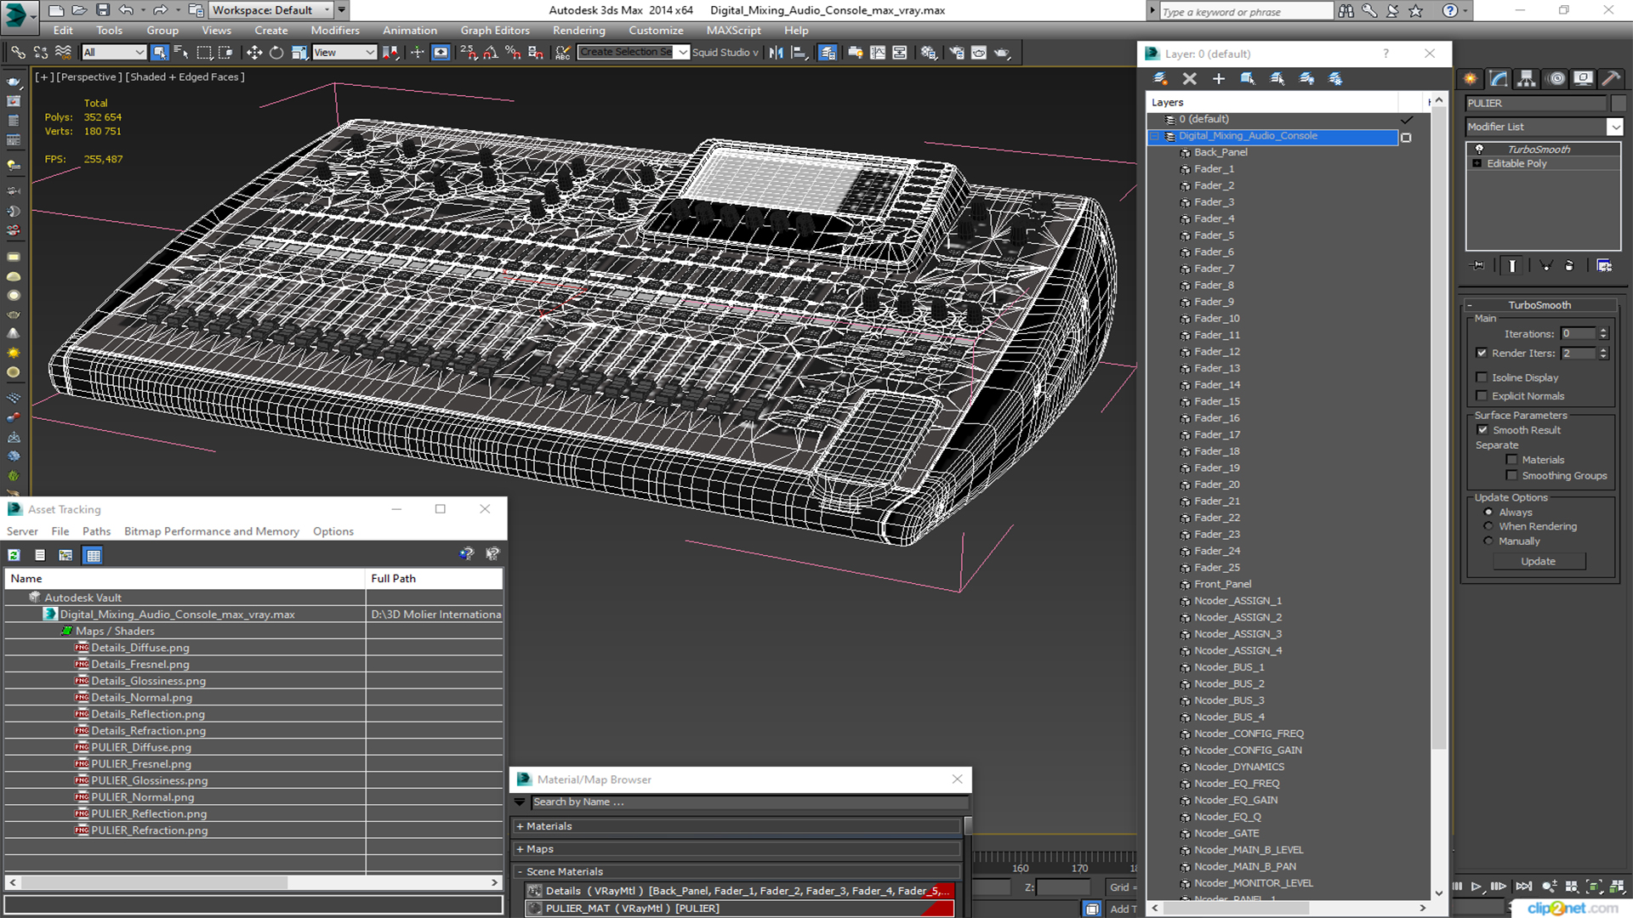
Task: Add selected objects to layer plus icon
Action: [x=1218, y=78]
